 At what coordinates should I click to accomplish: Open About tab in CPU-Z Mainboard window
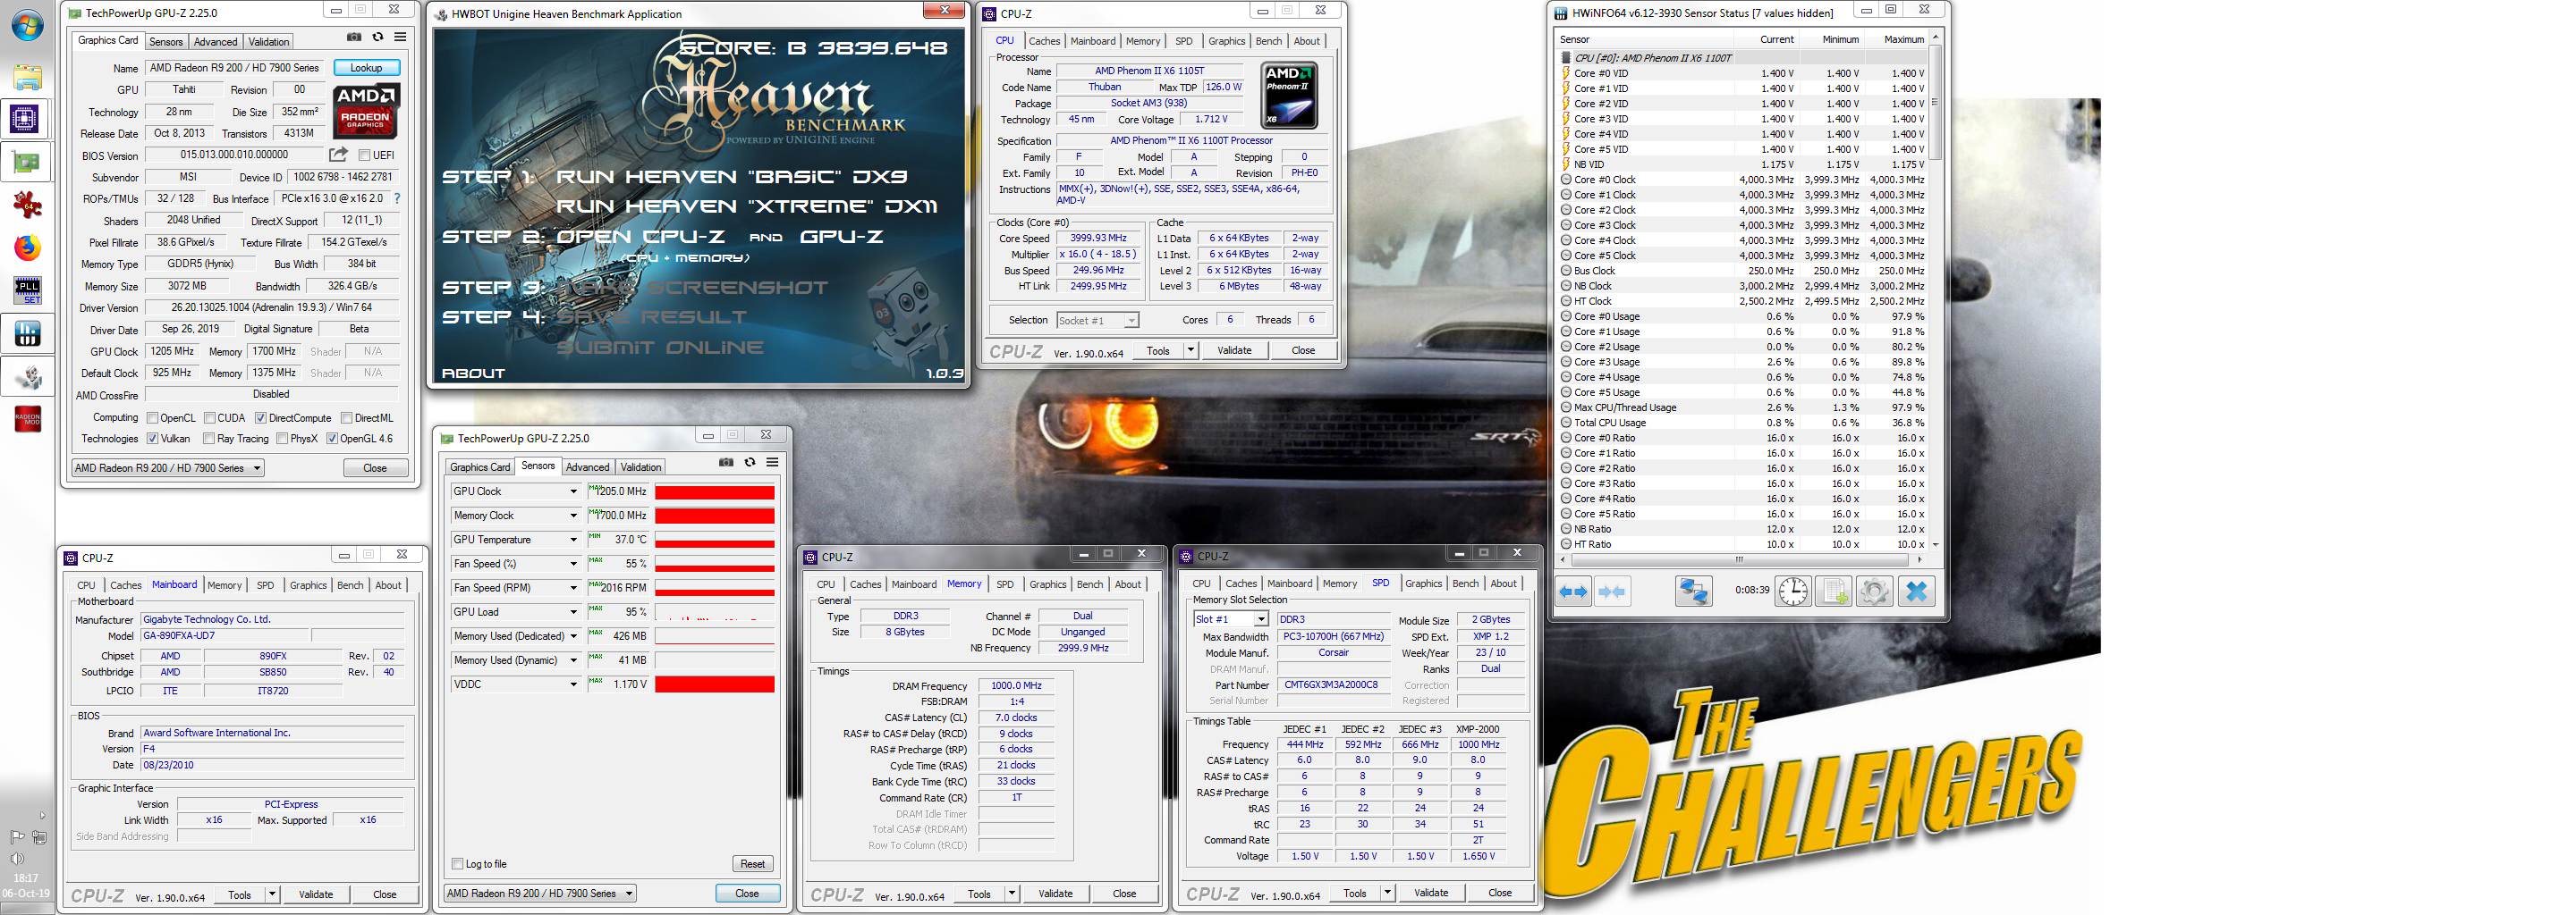click(388, 586)
